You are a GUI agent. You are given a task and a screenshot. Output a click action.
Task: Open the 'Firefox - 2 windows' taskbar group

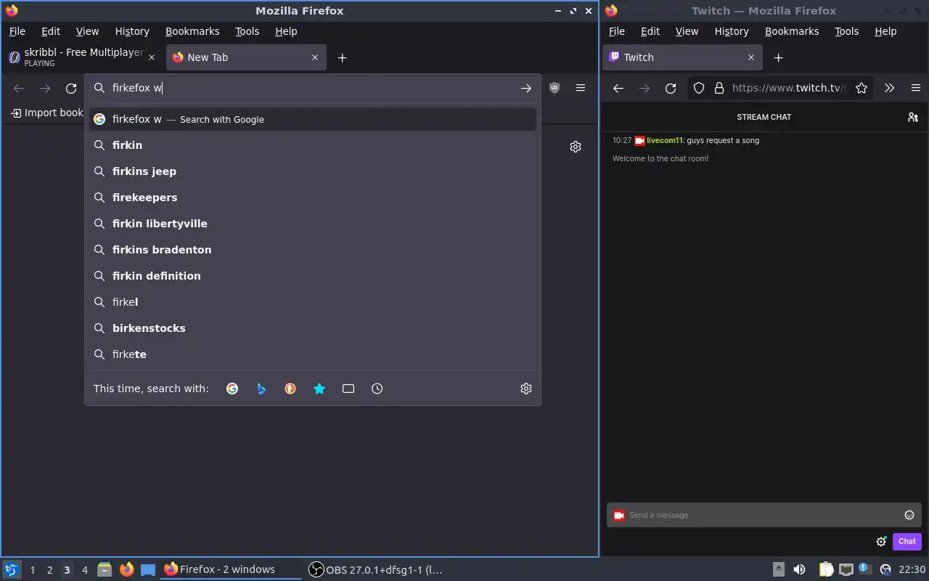click(x=231, y=569)
